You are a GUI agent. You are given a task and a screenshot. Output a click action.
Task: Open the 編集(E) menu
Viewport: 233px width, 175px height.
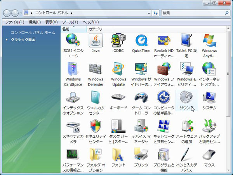click(x=35, y=22)
